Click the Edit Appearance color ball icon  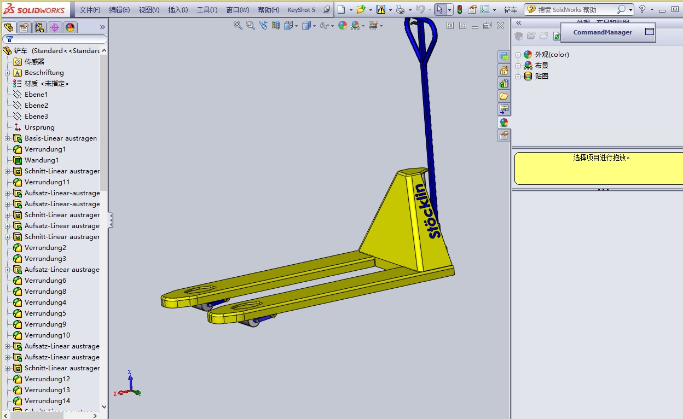[x=343, y=25]
